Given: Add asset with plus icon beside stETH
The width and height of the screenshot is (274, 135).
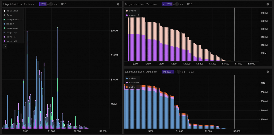Looking at the screenshot, I should click(174, 4).
